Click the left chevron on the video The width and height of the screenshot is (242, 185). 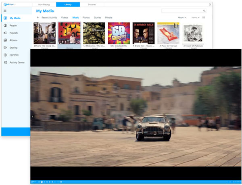click(33, 116)
